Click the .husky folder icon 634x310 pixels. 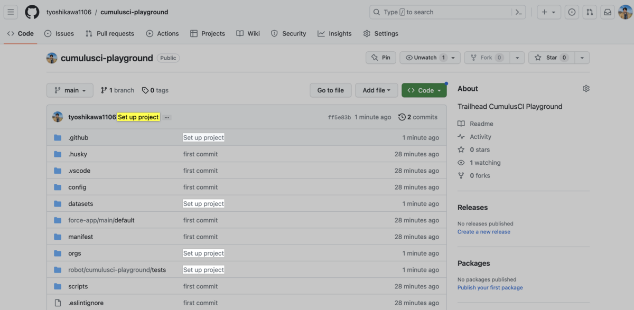click(x=58, y=154)
